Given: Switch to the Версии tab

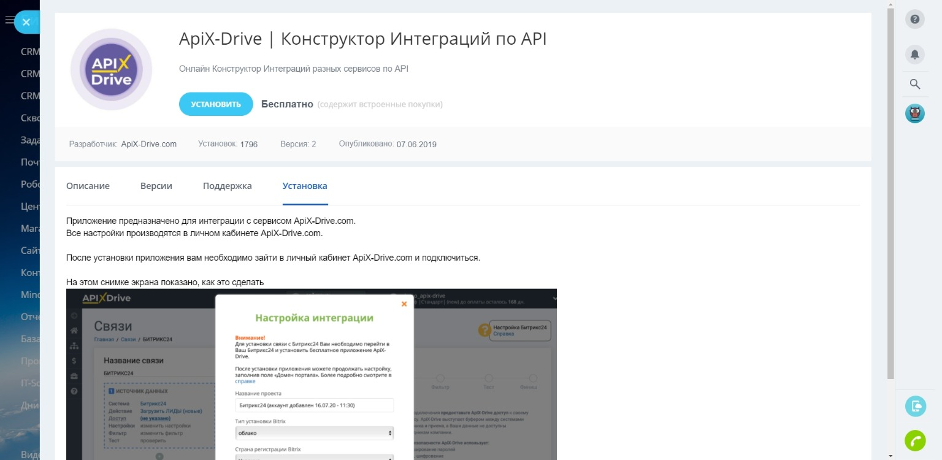Looking at the screenshot, I should 156,186.
